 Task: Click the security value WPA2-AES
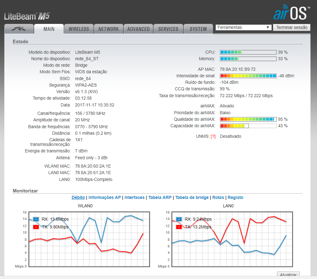(x=86, y=85)
